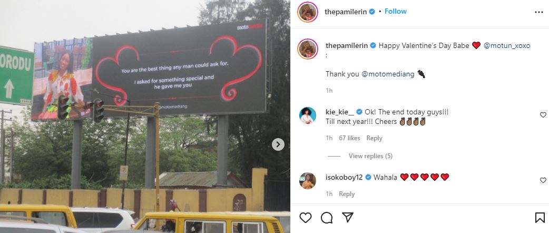Open isokoboy12 profile avatar
This screenshot has width=549, height=233.
click(x=308, y=181)
